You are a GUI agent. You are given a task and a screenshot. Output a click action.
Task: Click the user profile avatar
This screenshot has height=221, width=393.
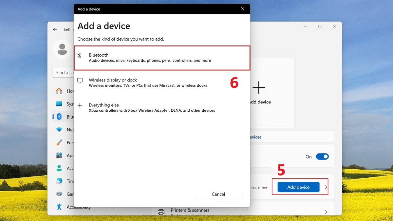click(x=62, y=49)
